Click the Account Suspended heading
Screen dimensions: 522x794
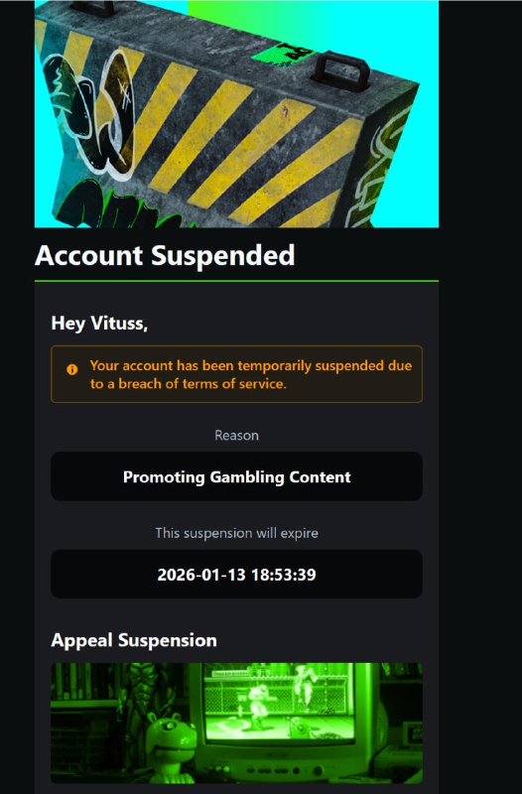tap(165, 255)
